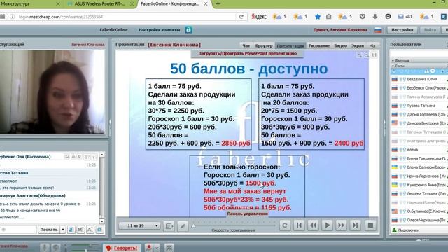Screen dimensions: 448x252
Task: Go to previous slide with rewind button
Action: [x=313, y=225]
